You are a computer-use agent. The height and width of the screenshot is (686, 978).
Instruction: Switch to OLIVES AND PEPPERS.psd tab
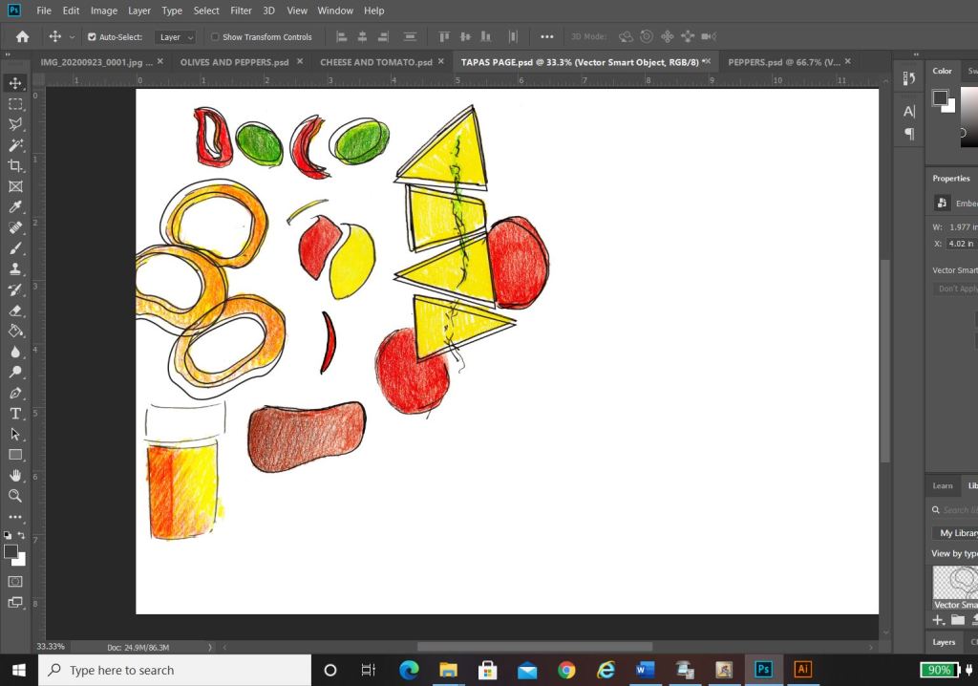pos(234,62)
